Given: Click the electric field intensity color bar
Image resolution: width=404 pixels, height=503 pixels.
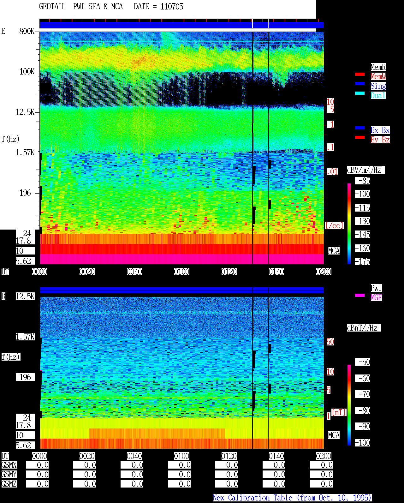Looking at the screenshot, I should coord(349,224).
